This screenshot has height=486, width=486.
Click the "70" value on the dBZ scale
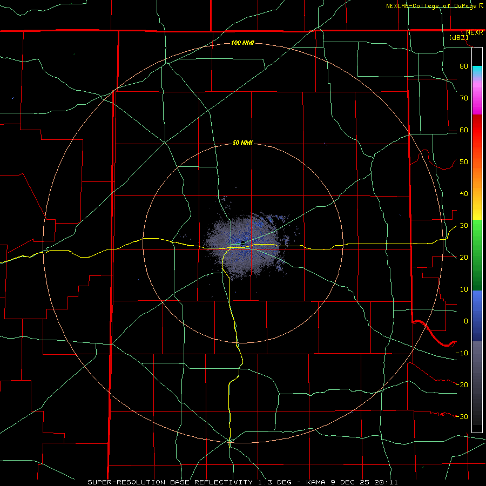point(464,98)
